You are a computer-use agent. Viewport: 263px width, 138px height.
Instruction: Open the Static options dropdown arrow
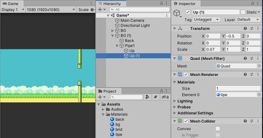pyautogui.click(x=259, y=12)
